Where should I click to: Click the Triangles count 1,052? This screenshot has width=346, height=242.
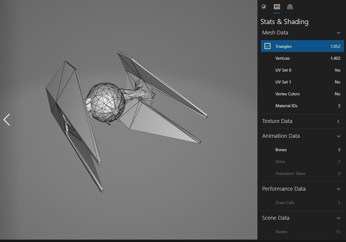[335, 46]
